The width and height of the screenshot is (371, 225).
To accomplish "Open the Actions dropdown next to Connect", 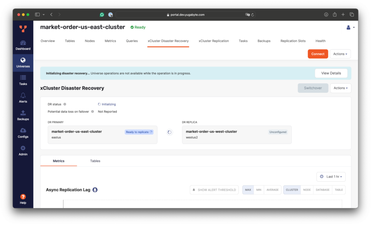I will point(340,54).
